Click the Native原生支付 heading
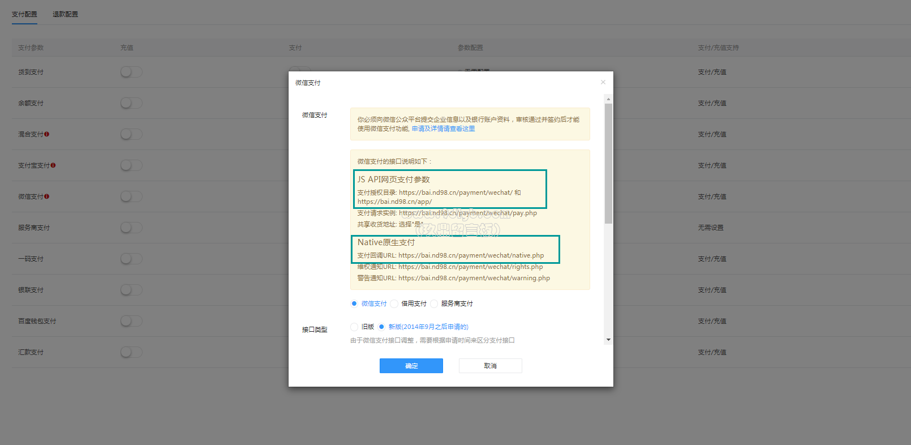911x445 pixels. [x=386, y=242]
